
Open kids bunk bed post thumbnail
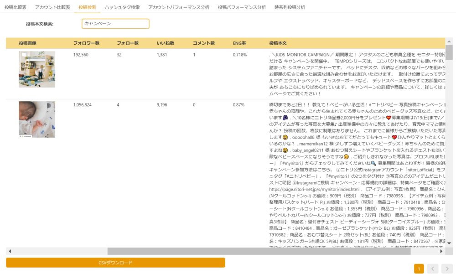(x=37, y=69)
